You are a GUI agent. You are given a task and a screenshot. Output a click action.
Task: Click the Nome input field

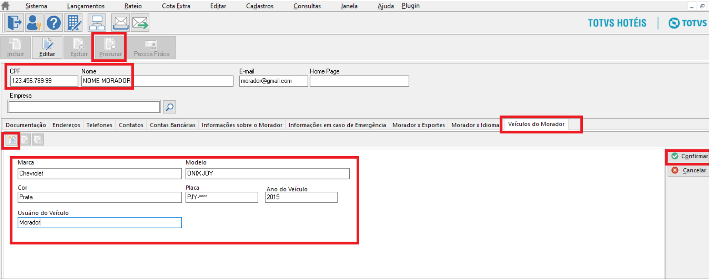157,81
